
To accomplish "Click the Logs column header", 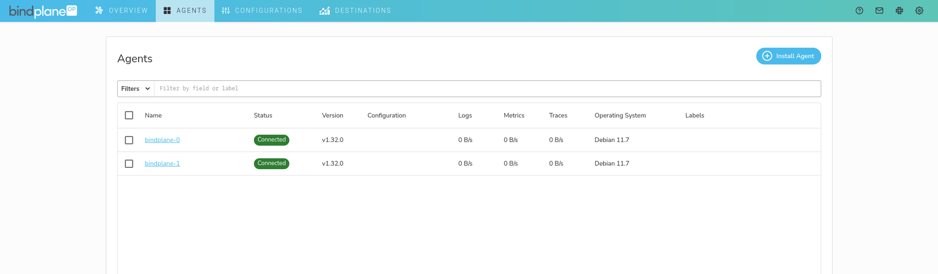I will pyautogui.click(x=465, y=116).
